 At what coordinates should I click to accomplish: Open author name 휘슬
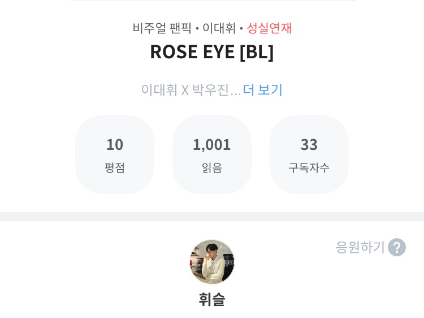[x=212, y=299]
